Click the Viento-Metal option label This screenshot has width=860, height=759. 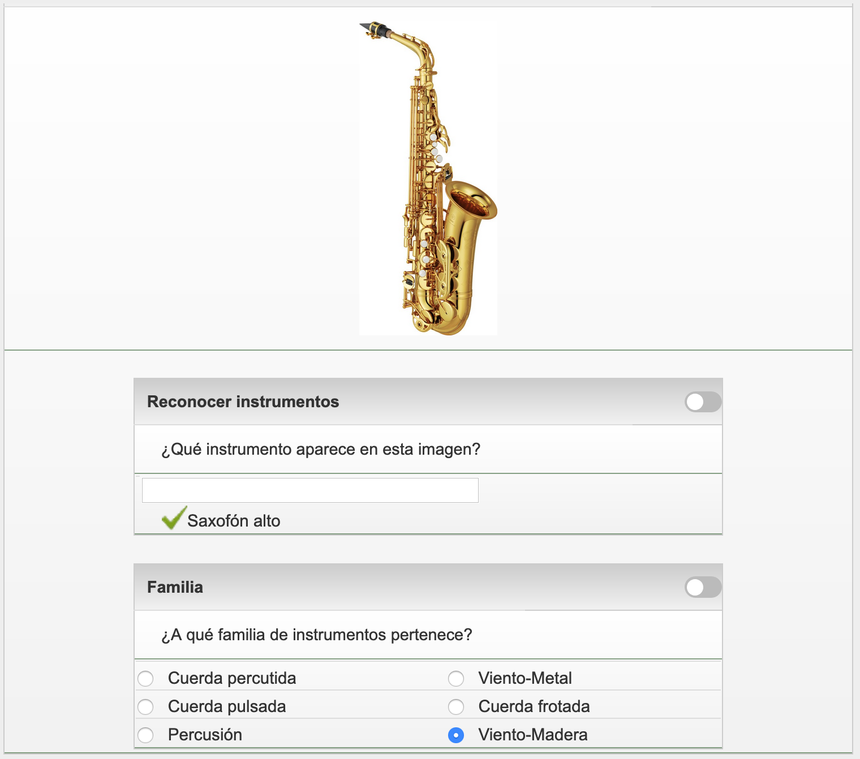point(525,678)
